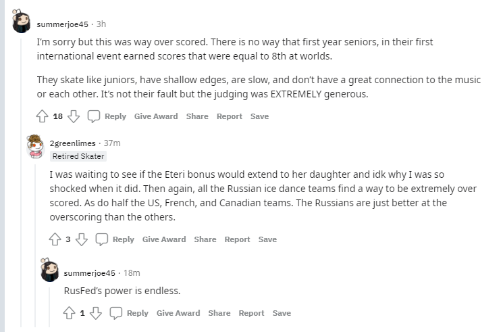Image resolution: width=503 pixels, height=332 pixels.
Task: Click 2greenlimes' snoo avatar
Action: 35,145
